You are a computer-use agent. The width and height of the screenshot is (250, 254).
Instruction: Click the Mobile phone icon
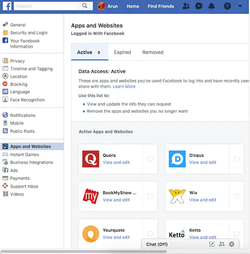tap(5, 123)
